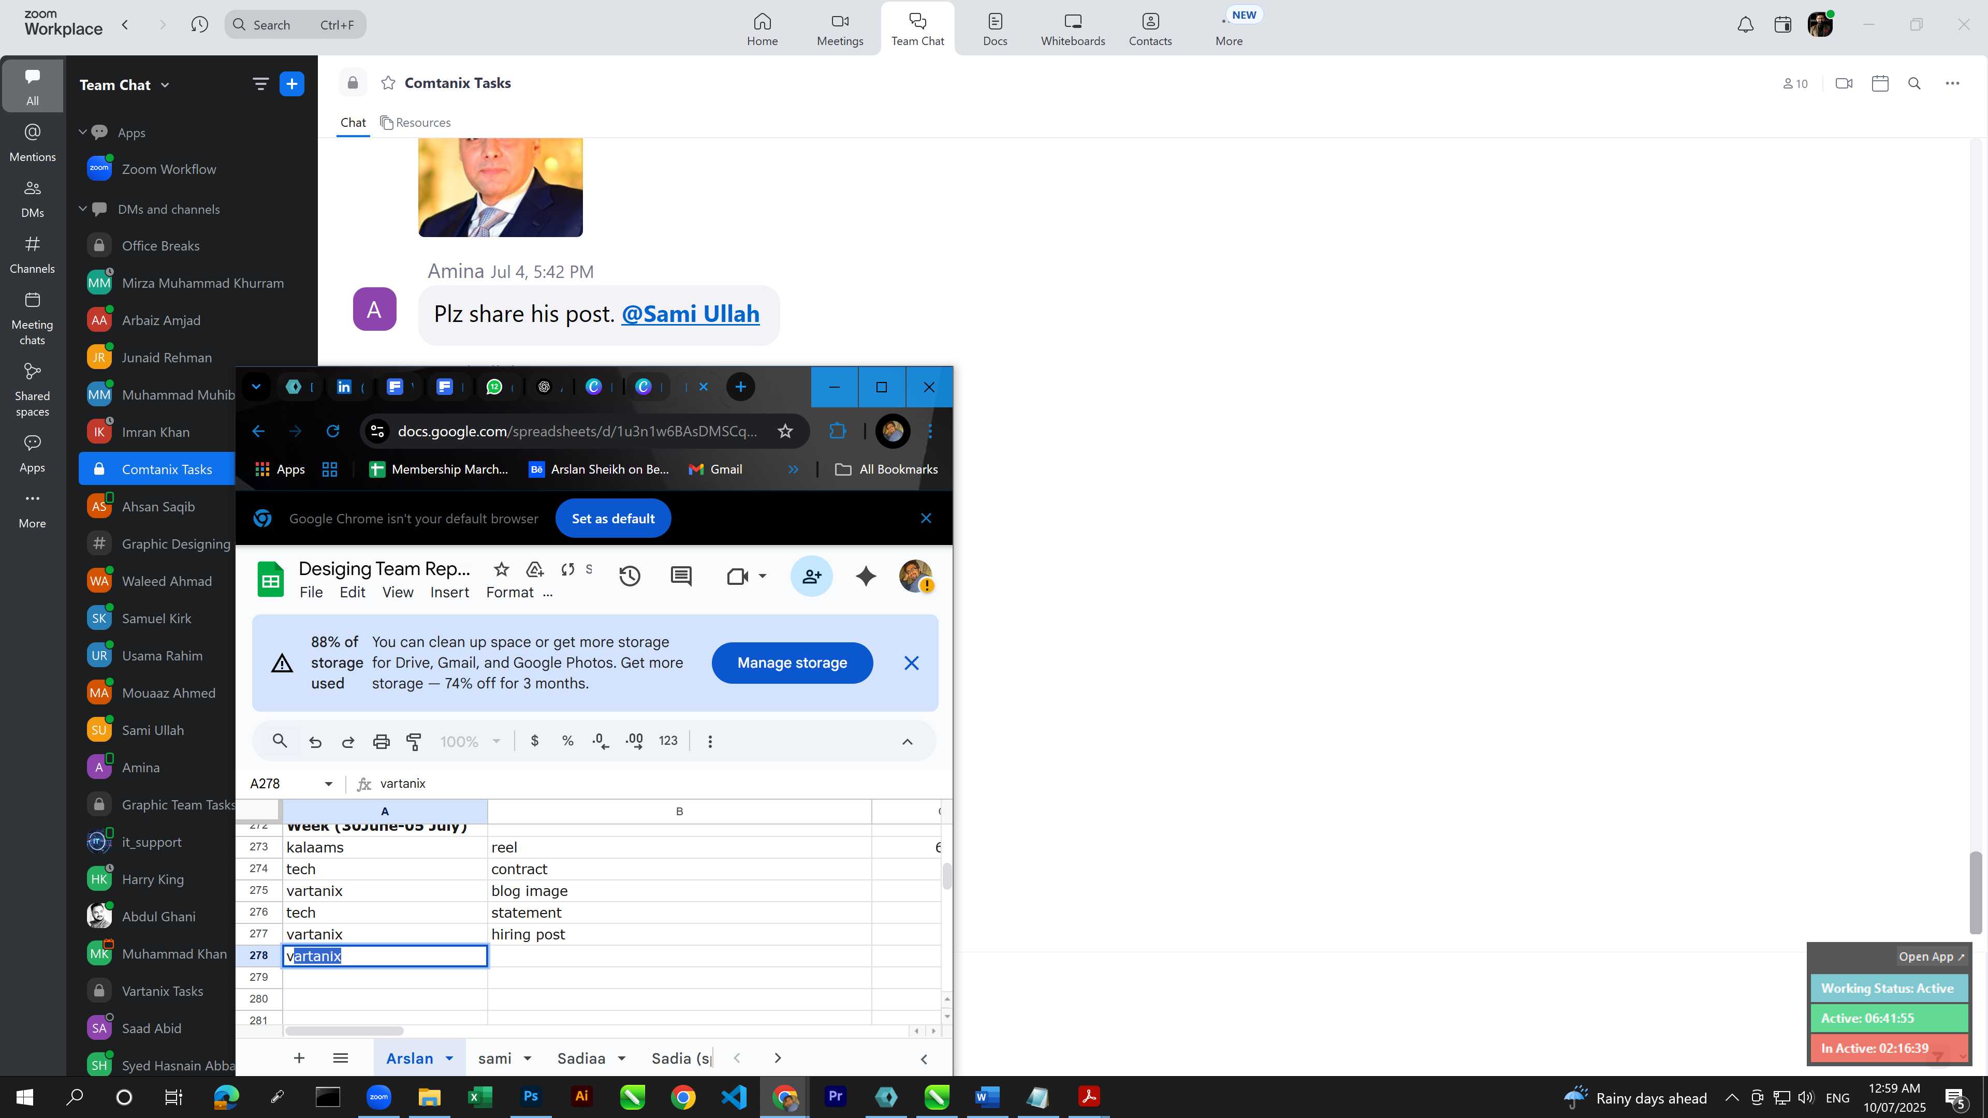Image resolution: width=1988 pixels, height=1118 pixels.
Task: Open the Channels section in Zoom sidebar
Action: coord(33,255)
